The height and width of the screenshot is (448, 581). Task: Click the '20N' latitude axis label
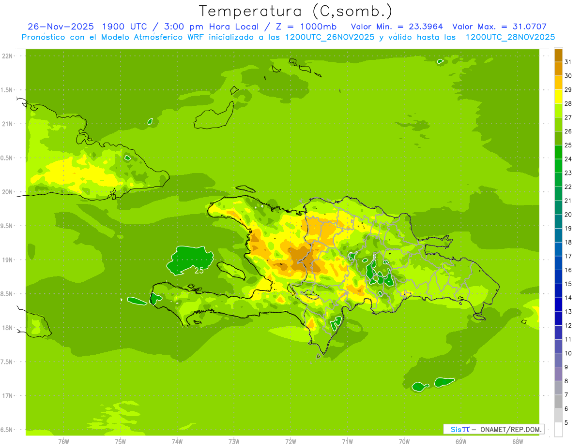point(8,192)
